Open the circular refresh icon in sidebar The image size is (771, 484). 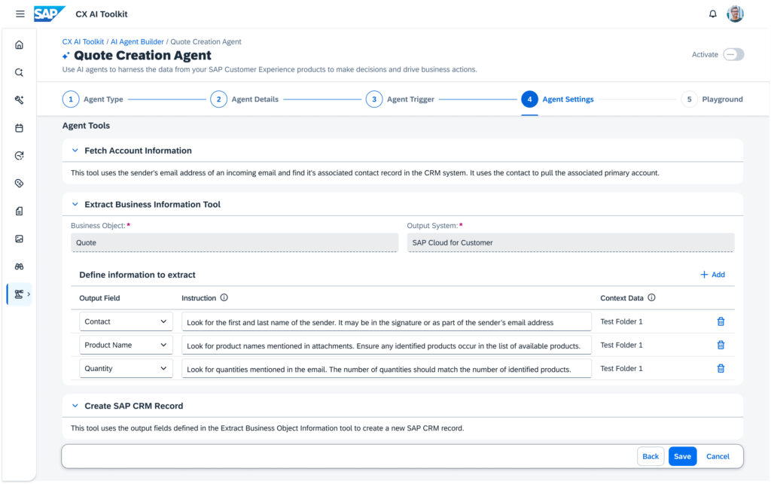pos(19,155)
